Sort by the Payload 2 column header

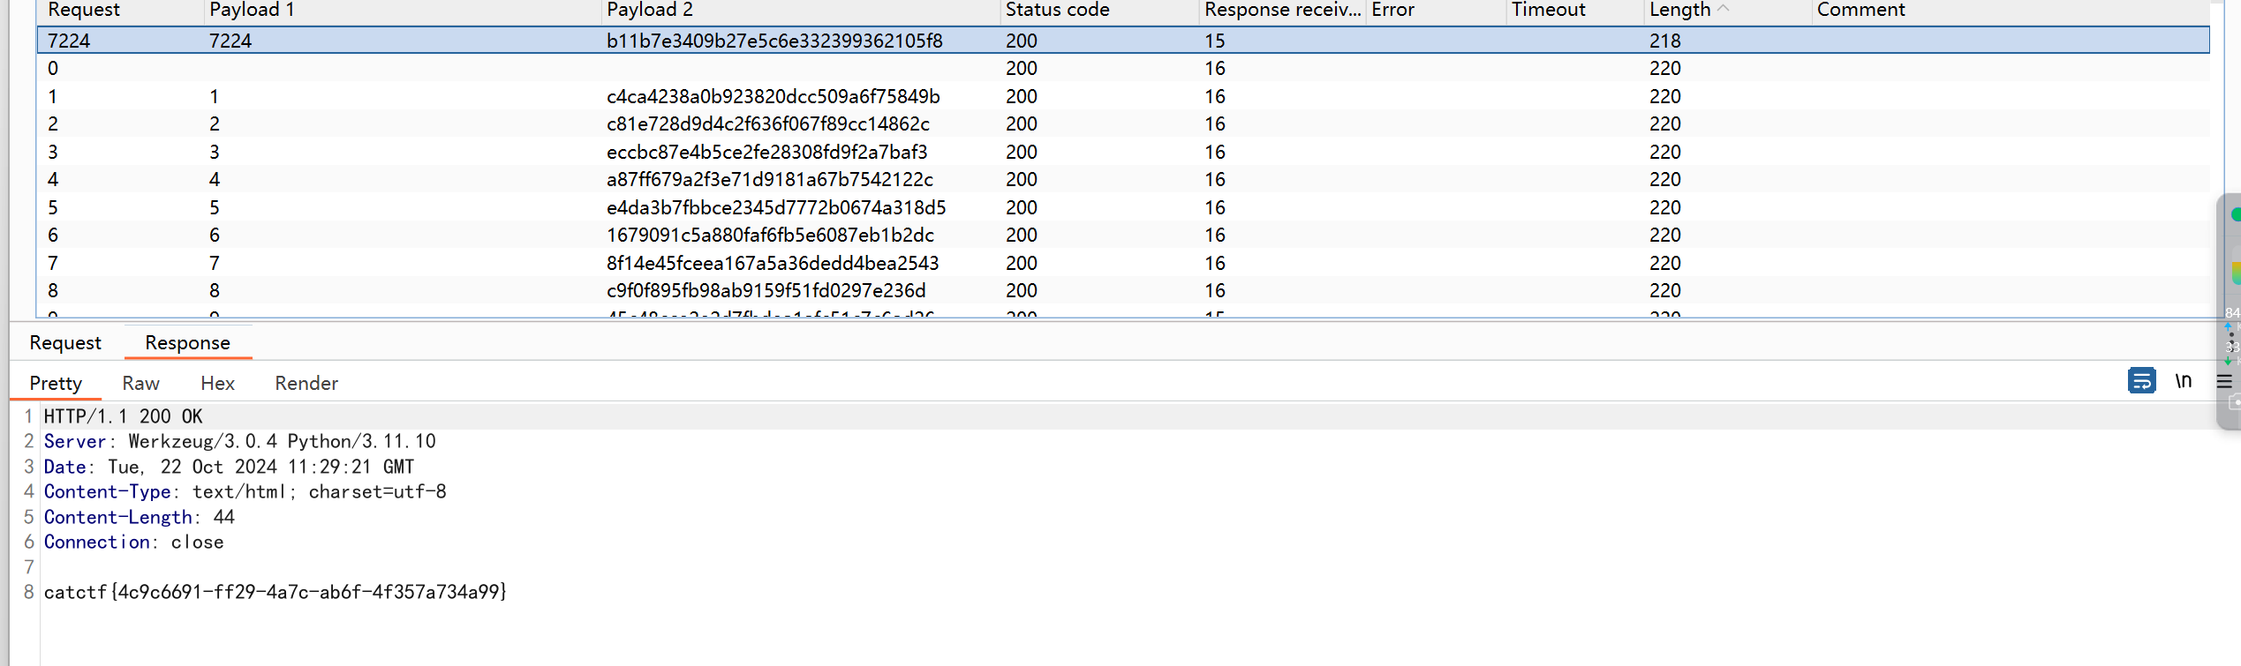click(650, 10)
